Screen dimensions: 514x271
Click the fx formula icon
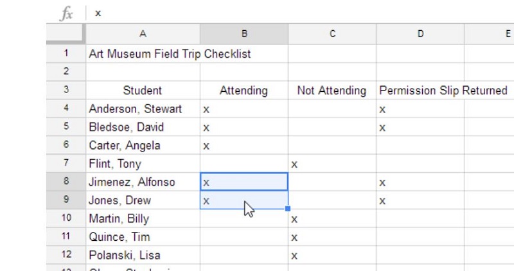point(67,13)
